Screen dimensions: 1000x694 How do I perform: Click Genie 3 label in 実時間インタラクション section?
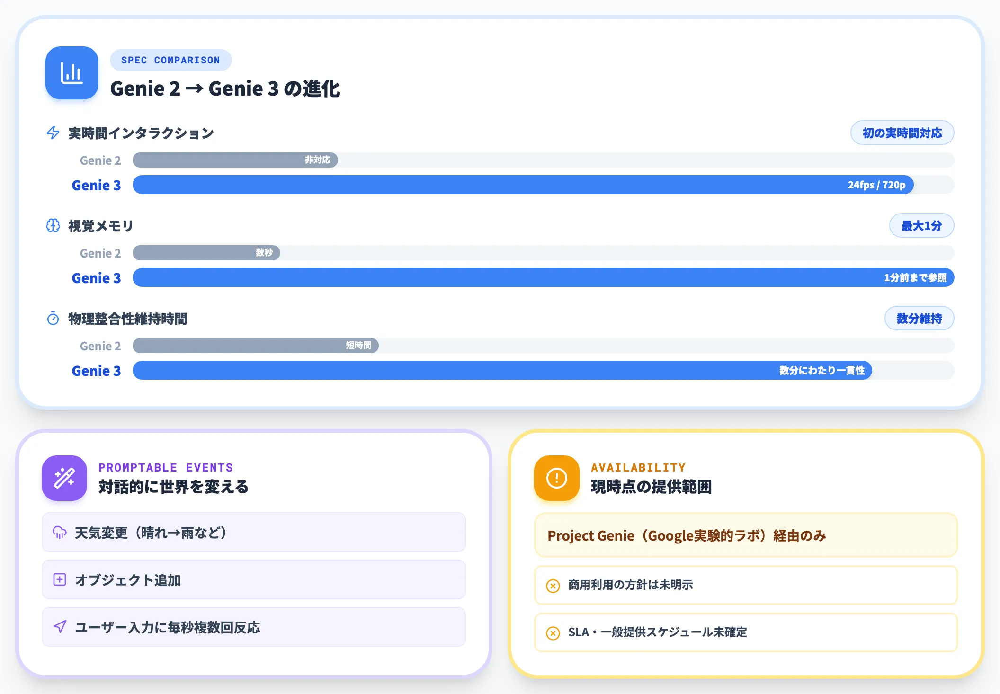pos(96,185)
